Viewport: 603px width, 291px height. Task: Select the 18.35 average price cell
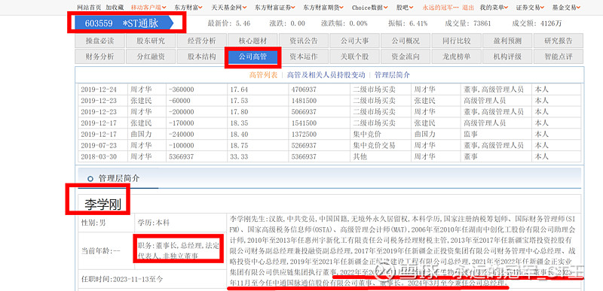[258, 123]
